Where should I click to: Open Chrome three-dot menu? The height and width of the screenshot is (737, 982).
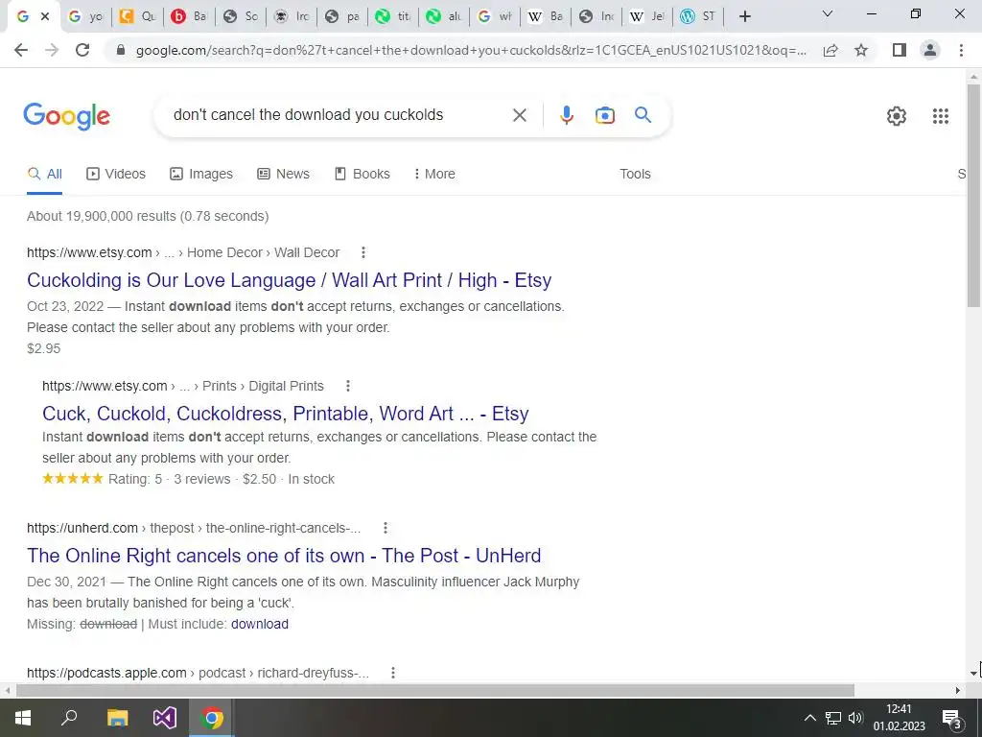[961, 50]
